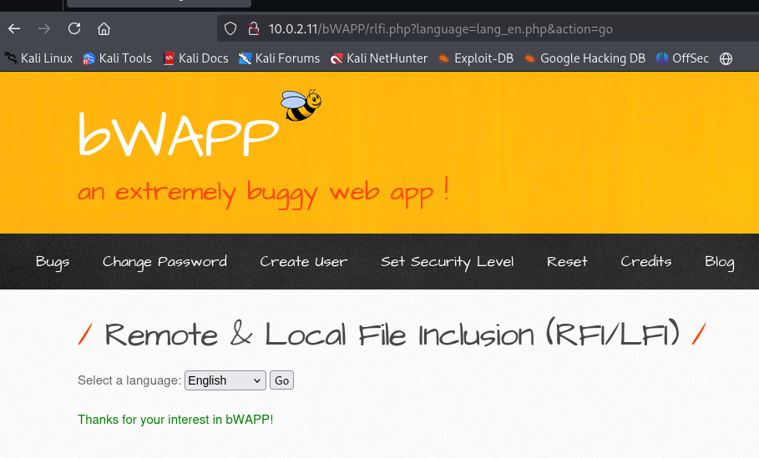Open Kali NetHunter bookmark
The height and width of the screenshot is (458, 759).
378,58
